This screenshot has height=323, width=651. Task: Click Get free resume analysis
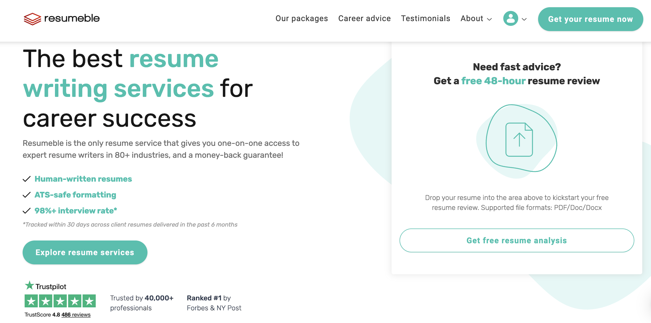tap(516, 240)
